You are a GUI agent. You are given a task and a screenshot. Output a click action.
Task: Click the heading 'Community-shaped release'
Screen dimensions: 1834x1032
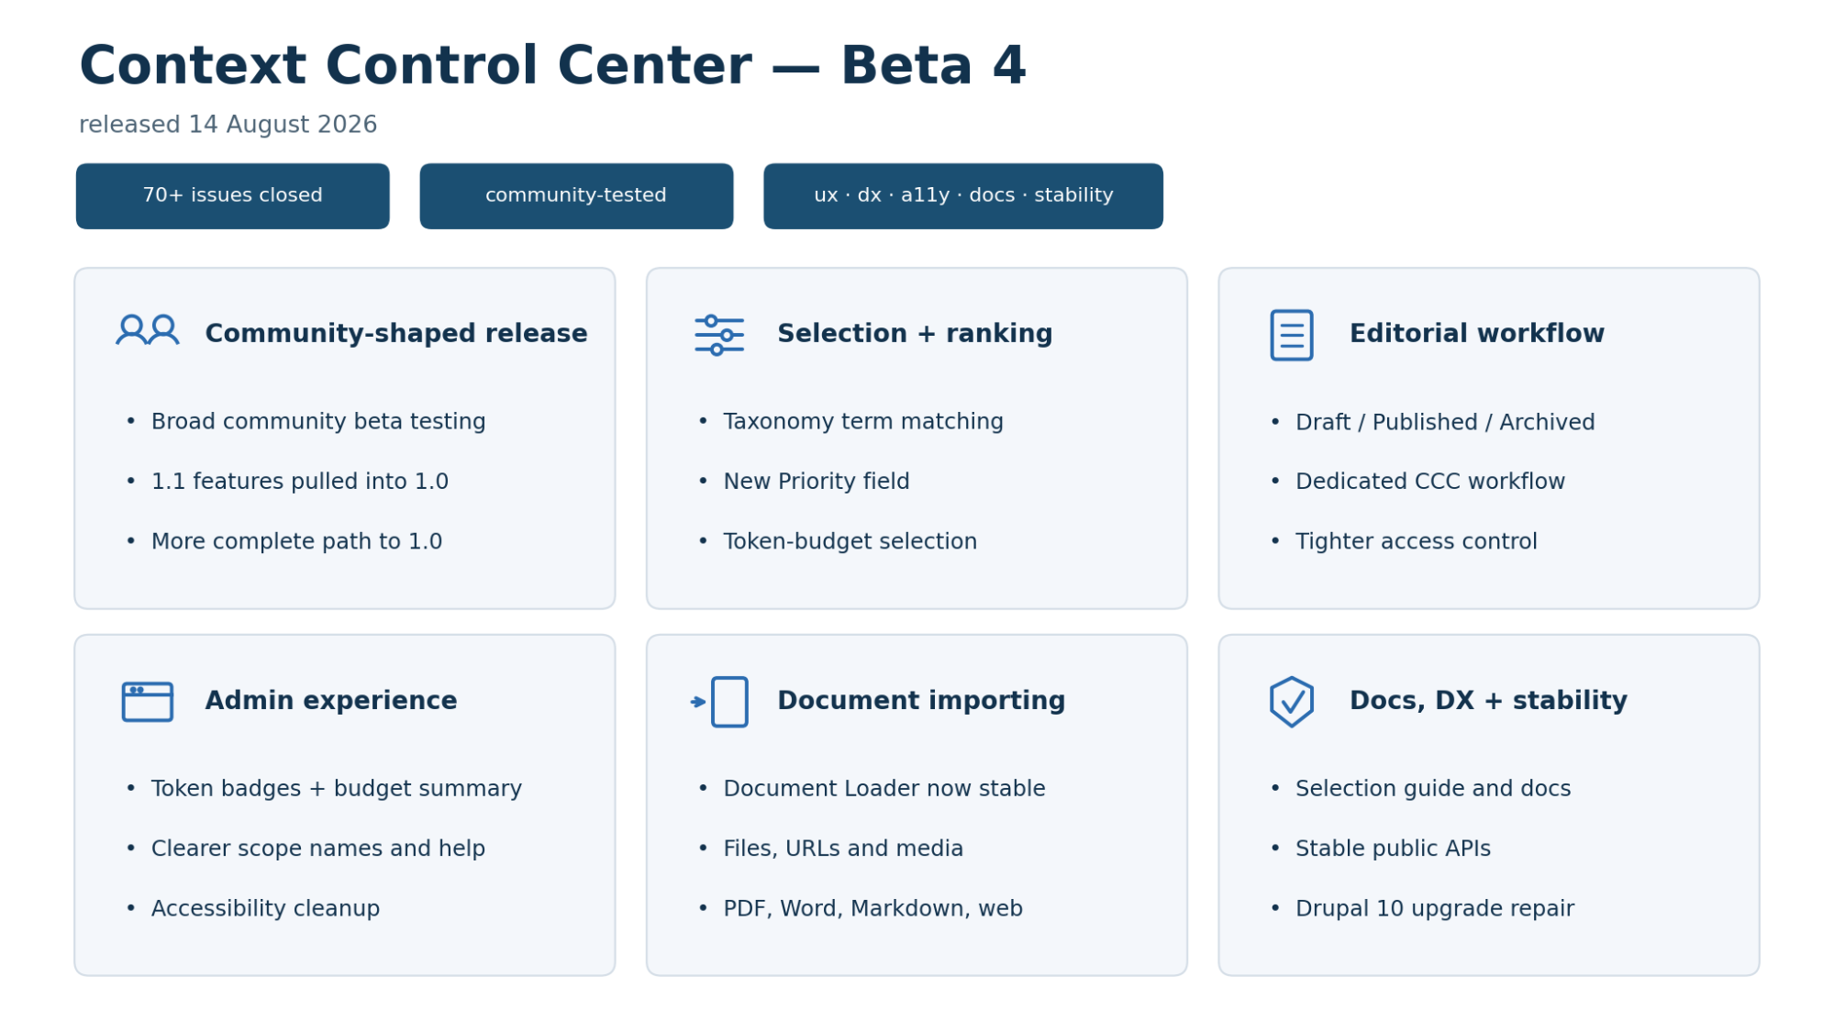(396, 333)
